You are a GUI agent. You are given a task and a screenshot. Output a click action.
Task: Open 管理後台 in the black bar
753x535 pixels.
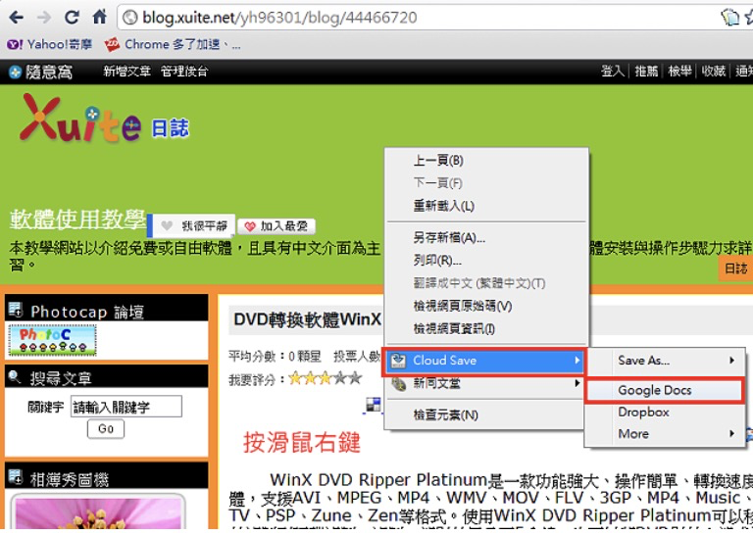pos(184,72)
